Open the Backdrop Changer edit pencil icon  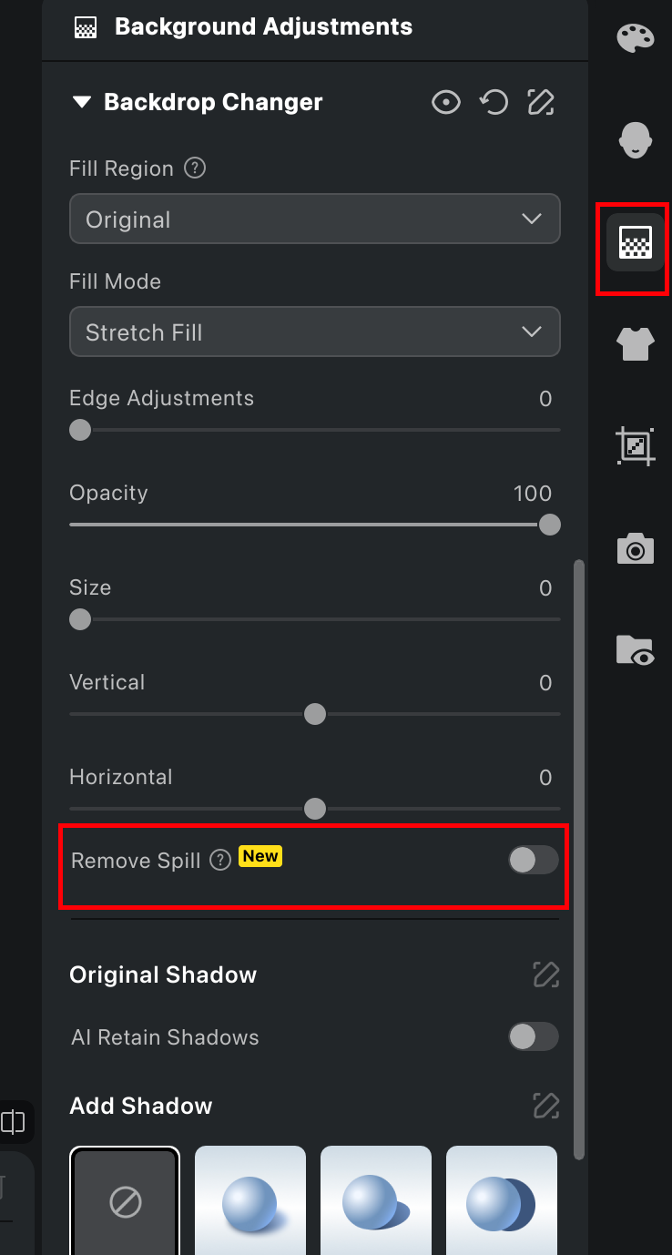click(541, 102)
